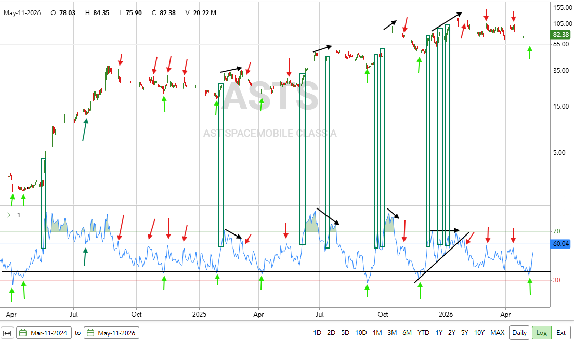Screen dimensions: 575x340
Task: Click the volume V: 20.22 M text
Action: pos(201,13)
